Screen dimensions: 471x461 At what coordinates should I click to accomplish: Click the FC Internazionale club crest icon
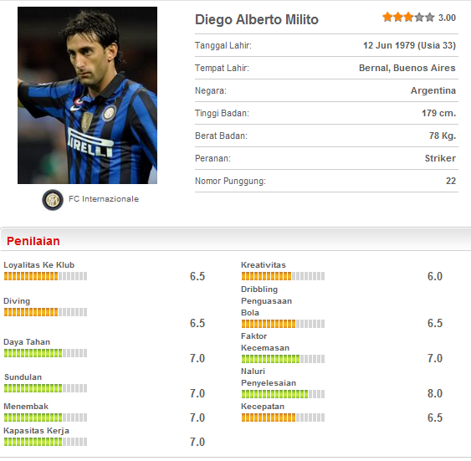53,200
